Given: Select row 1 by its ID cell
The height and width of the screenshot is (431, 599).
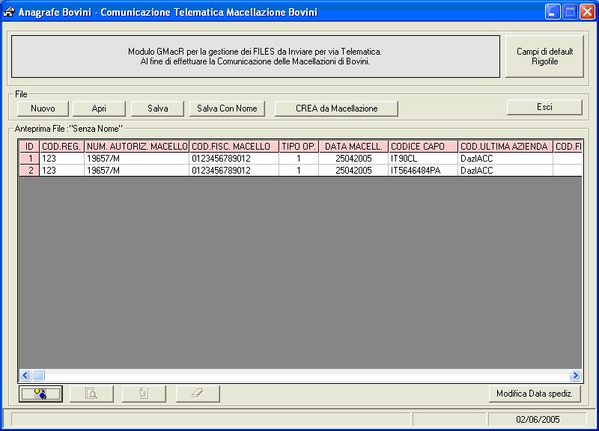Looking at the screenshot, I should click(x=29, y=159).
